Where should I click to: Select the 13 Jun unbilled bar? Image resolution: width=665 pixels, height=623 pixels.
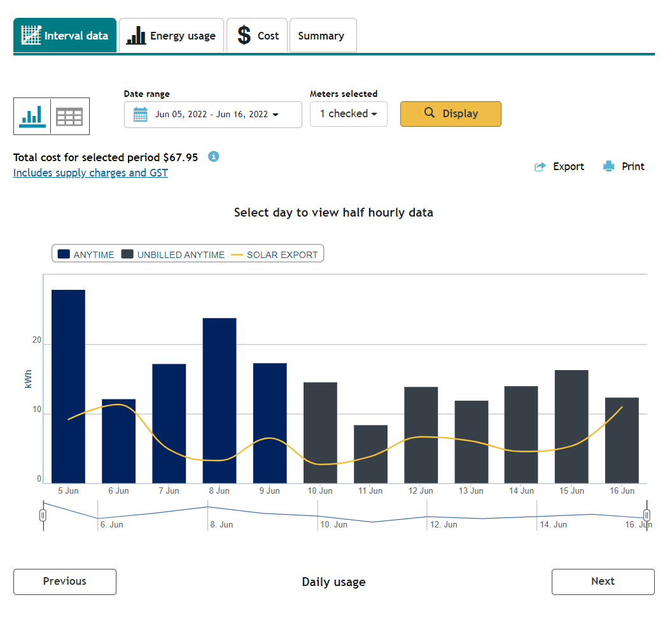click(x=472, y=441)
